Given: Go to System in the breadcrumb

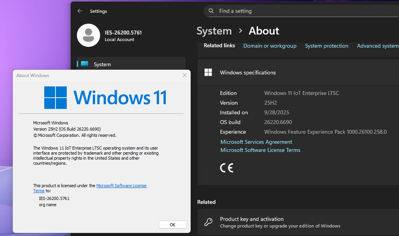Looking at the screenshot, I should click(214, 31).
